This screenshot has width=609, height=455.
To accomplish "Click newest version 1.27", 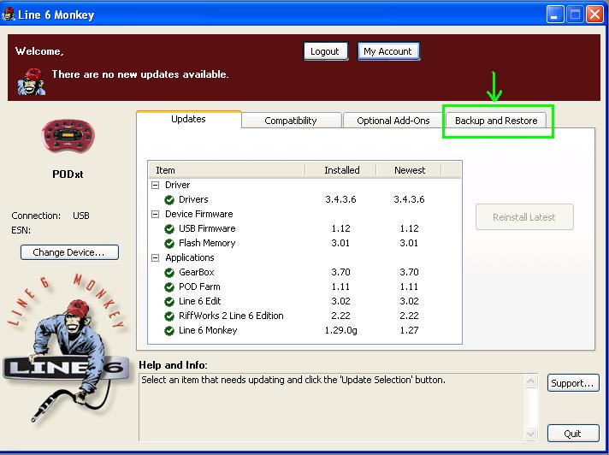I will tap(409, 330).
